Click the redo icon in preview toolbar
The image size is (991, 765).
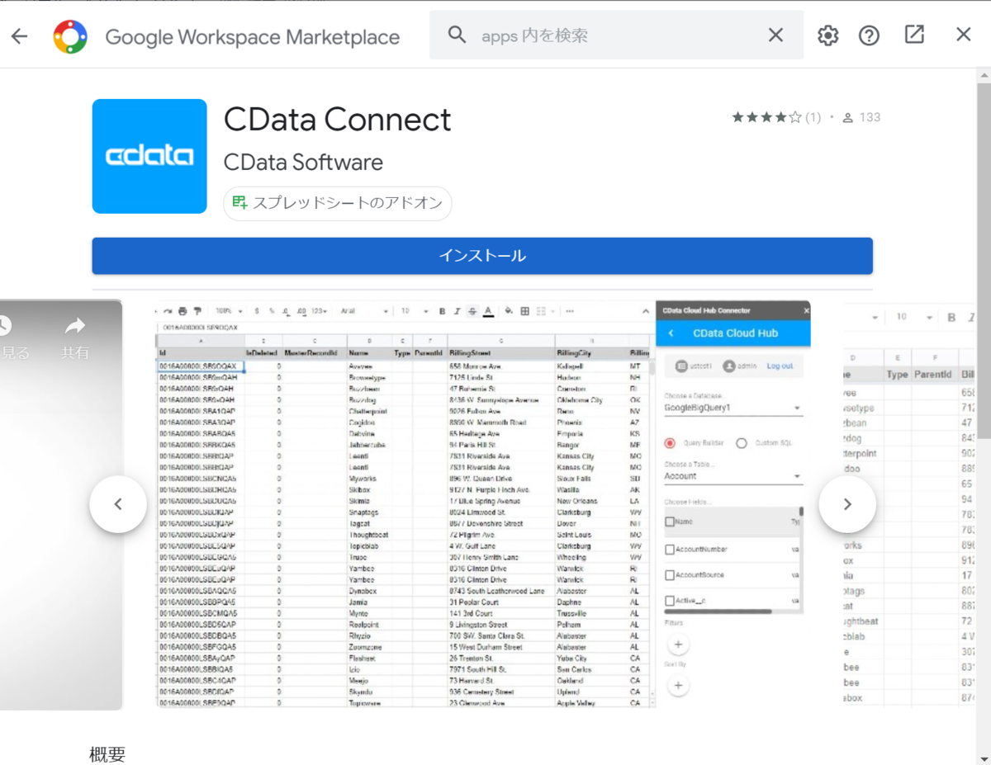(168, 311)
